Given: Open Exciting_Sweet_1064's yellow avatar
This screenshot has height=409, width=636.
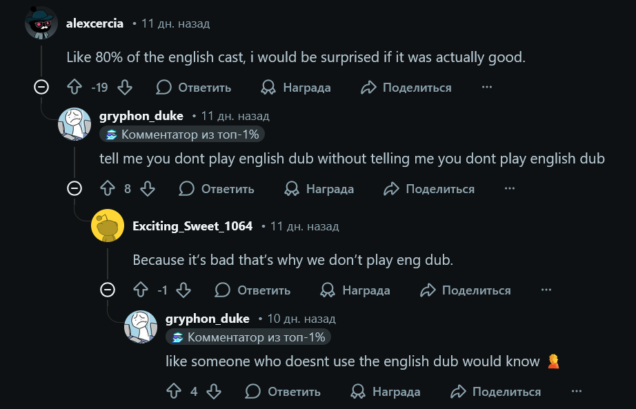Looking at the screenshot, I should point(108,226).
